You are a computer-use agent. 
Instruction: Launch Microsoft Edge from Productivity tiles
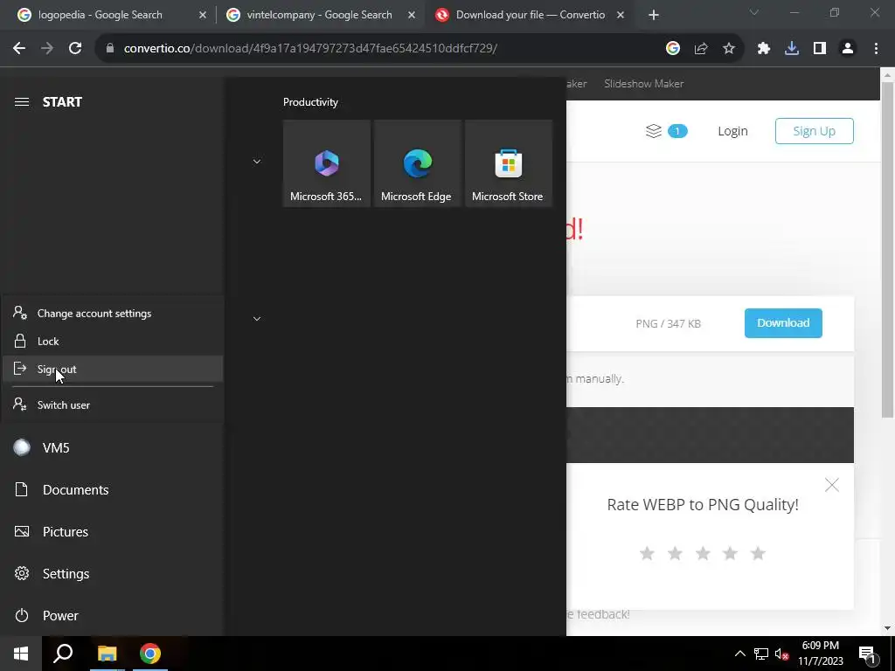click(x=417, y=163)
